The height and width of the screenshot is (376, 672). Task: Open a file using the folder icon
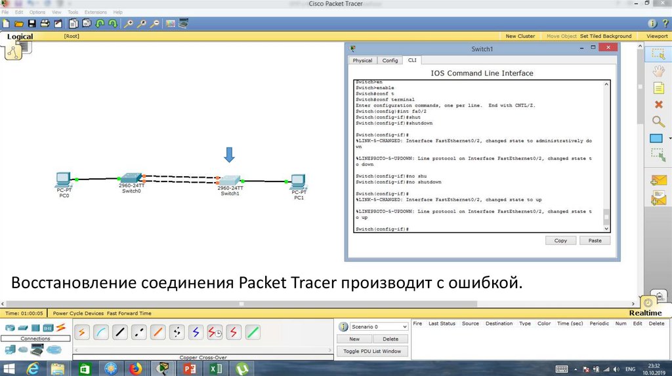click(x=19, y=24)
